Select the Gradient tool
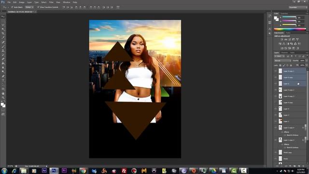 [x=3, y=63]
